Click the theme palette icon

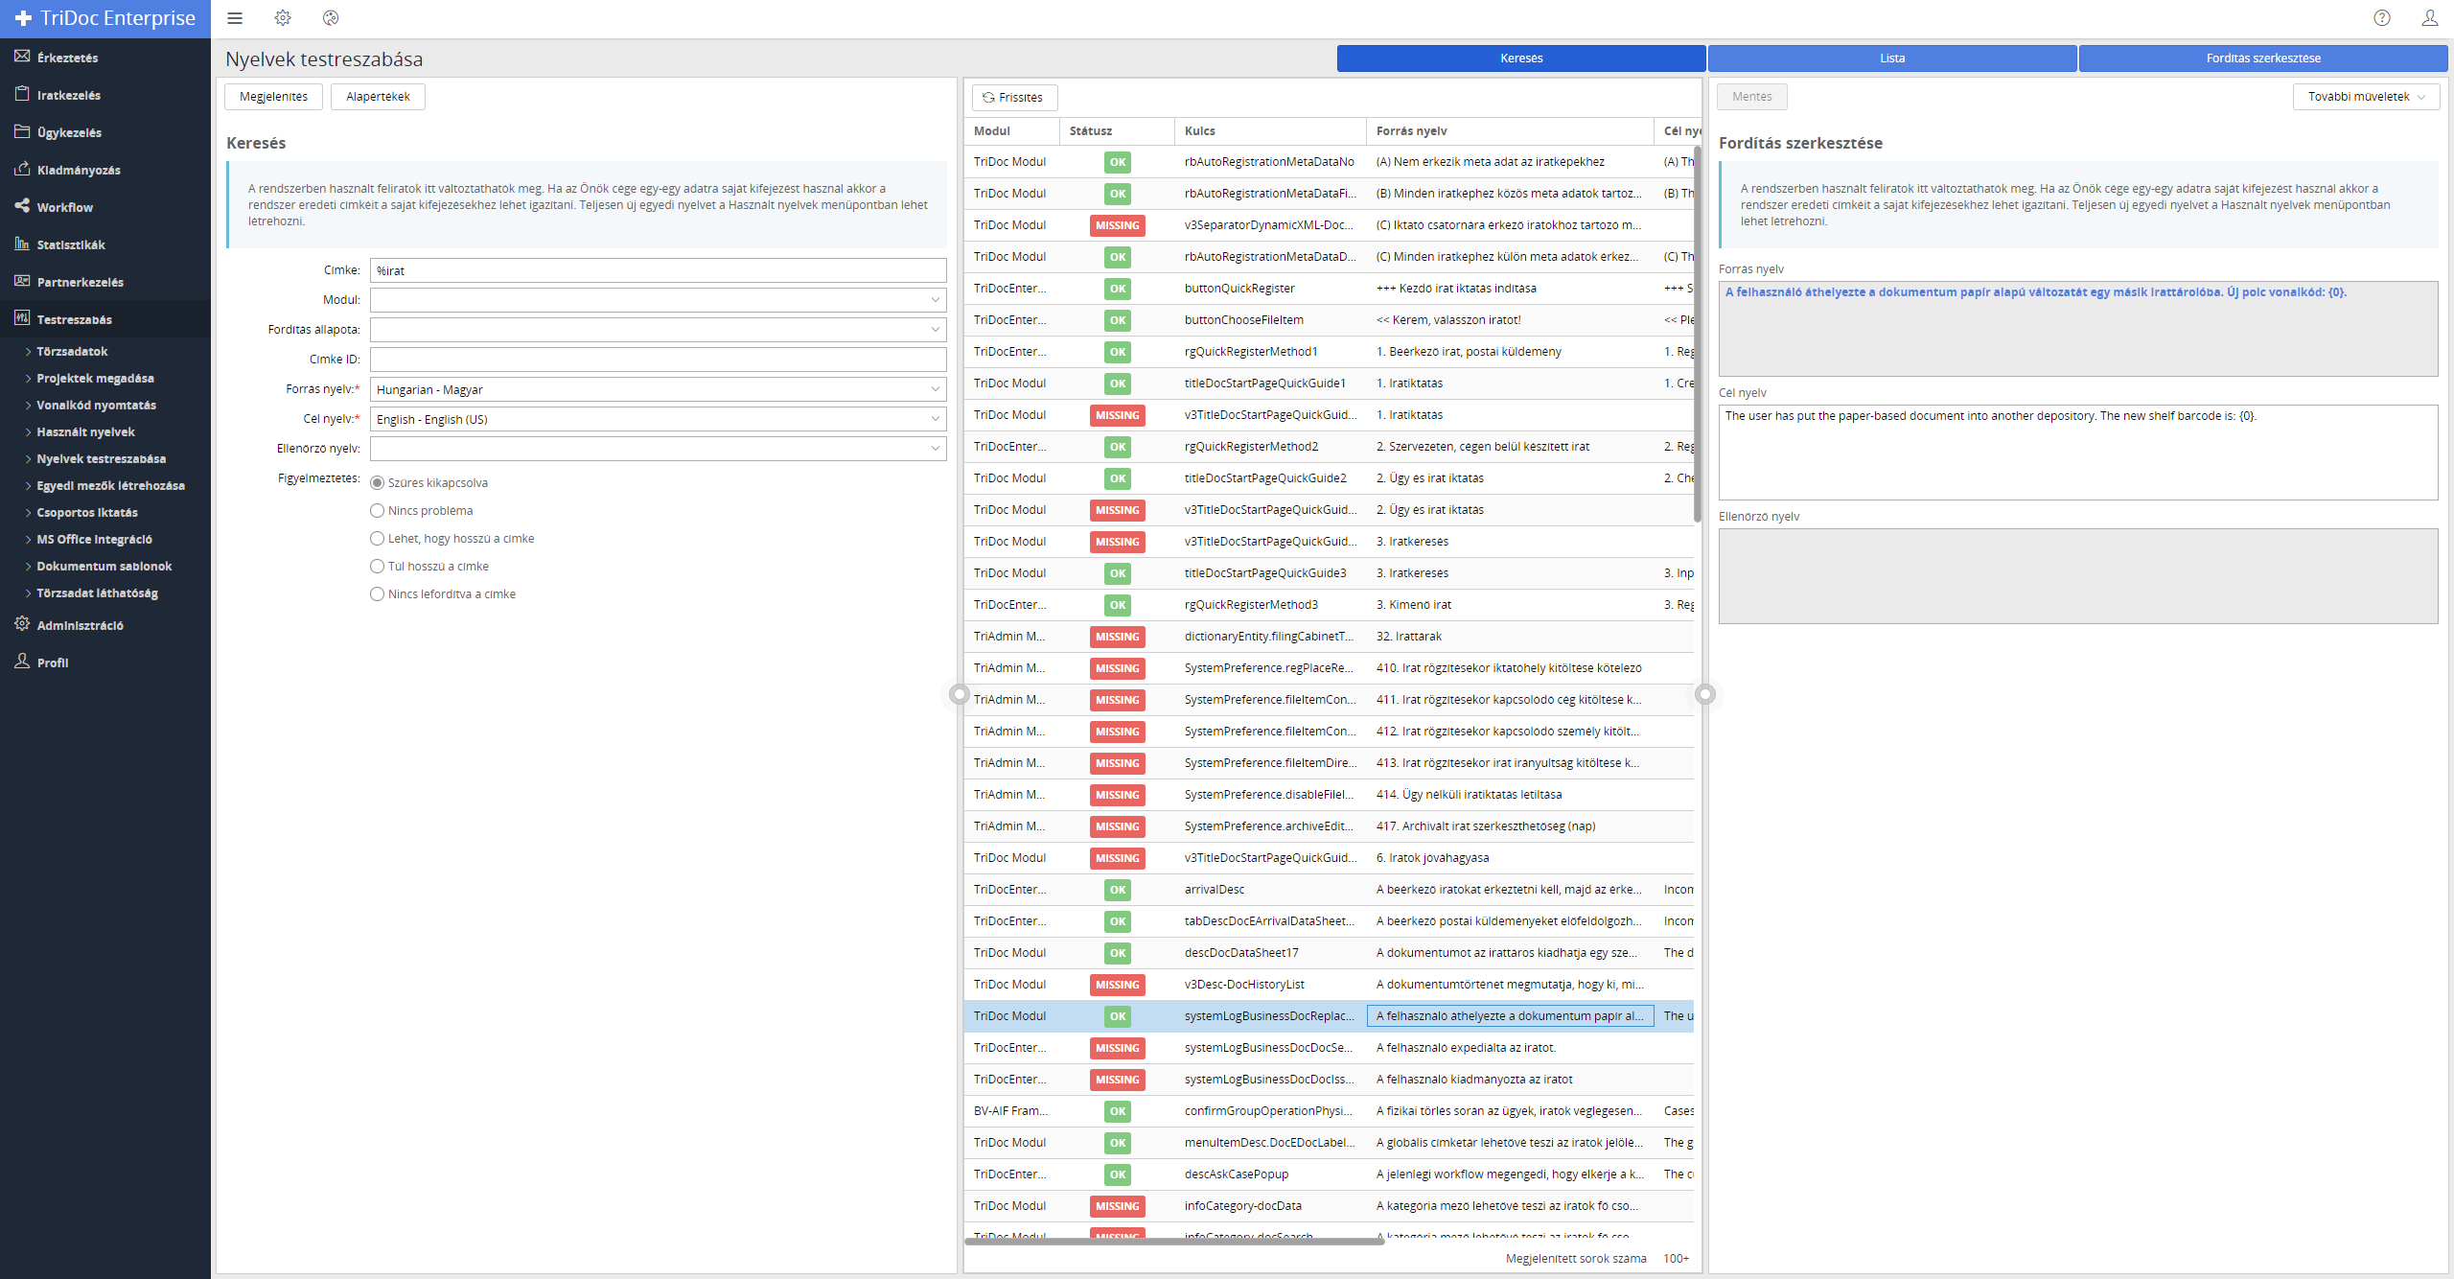click(x=331, y=18)
